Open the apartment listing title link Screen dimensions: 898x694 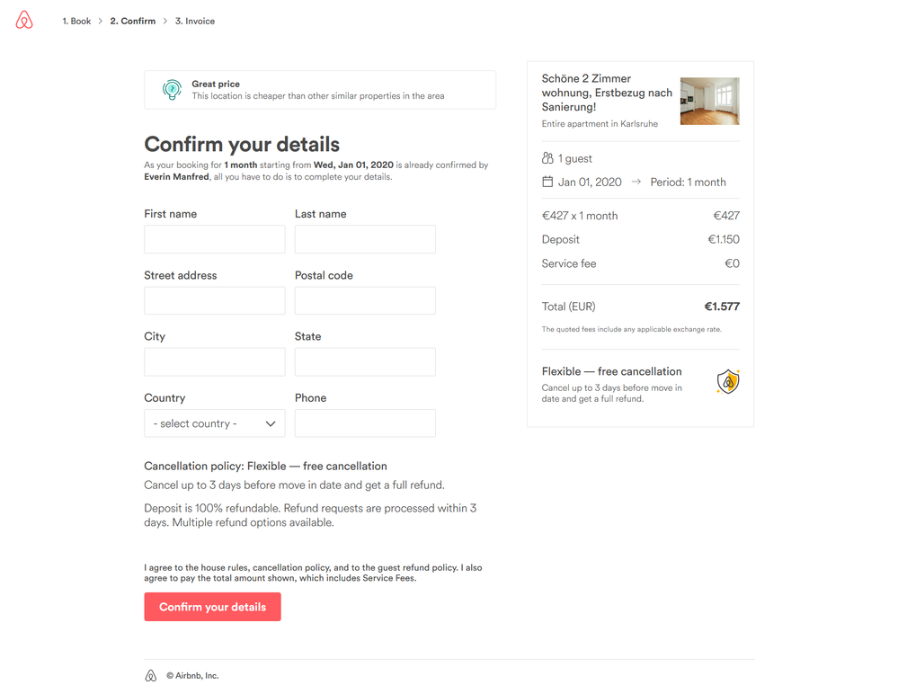coord(607,93)
